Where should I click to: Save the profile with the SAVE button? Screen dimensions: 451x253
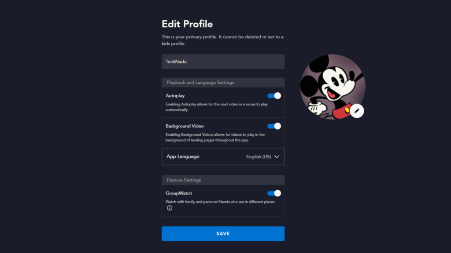coord(223,234)
